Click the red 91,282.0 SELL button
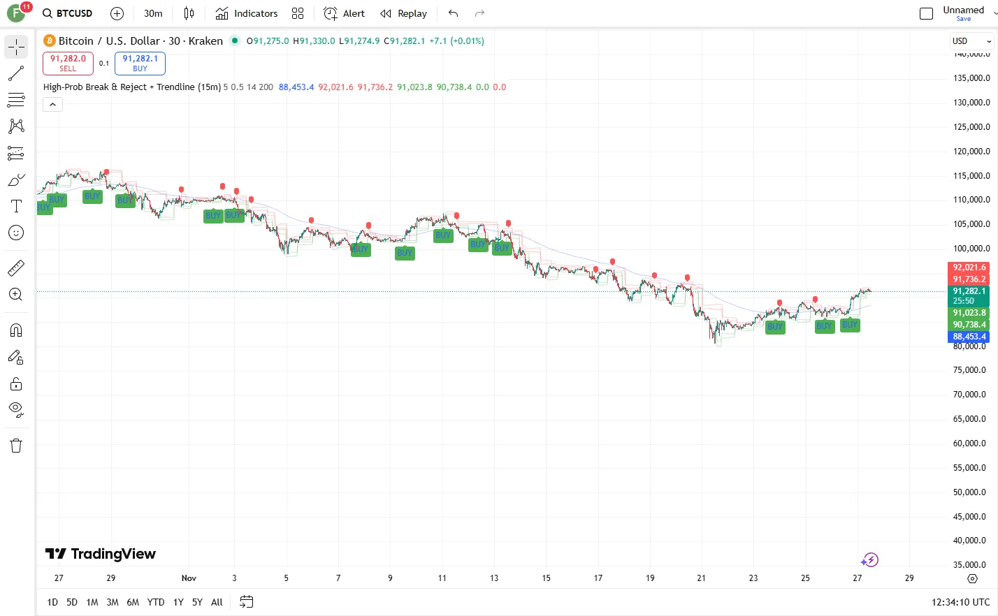The width and height of the screenshot is (998, 616). [68, 64]
